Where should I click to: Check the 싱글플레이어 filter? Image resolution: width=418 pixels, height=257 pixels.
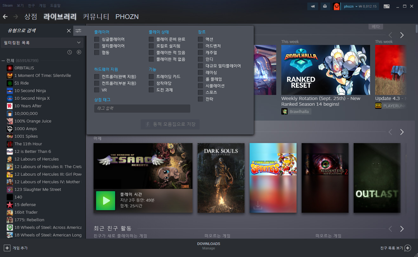97,39
